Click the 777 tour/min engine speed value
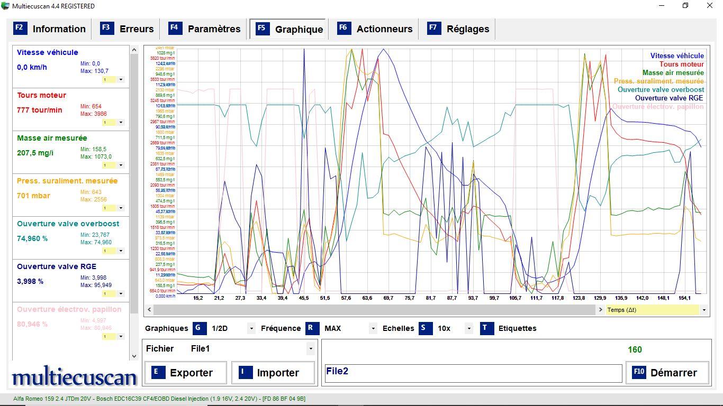This screenshot has height=406, width=723. click(x=40, y=110)
